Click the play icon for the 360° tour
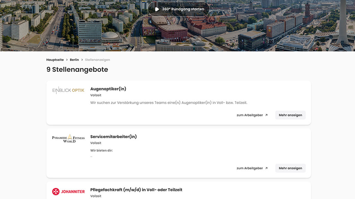Viewport: 355px width, 199px height. [x=157, y=9]
